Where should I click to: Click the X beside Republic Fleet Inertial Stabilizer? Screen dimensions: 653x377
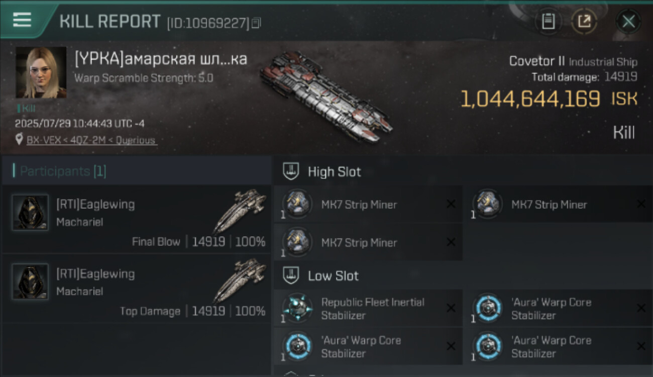(x=451, y=308)
